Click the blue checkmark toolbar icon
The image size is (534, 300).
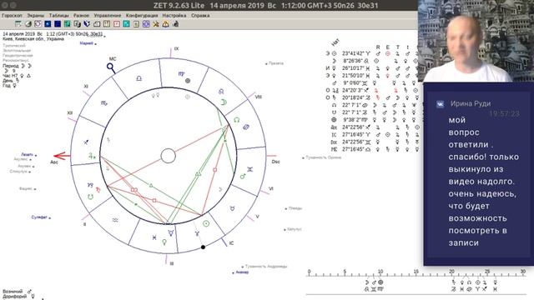[87, 24]
